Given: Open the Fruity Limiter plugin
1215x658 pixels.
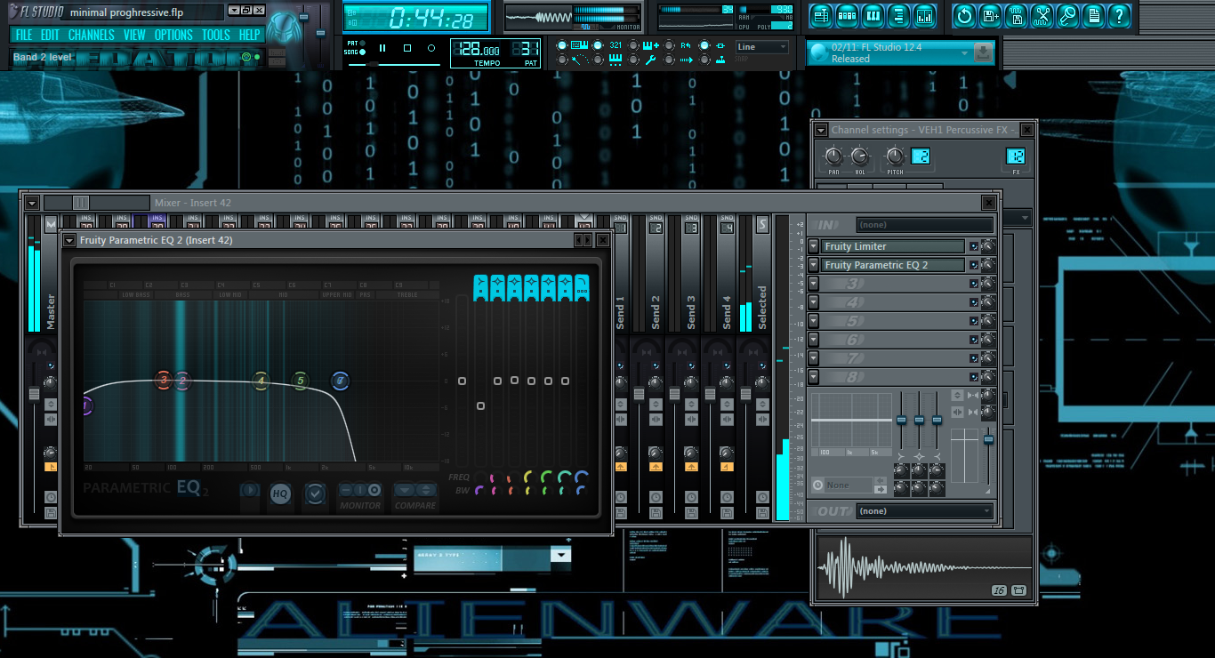Looking at the screenshot, I should [893, 246].
